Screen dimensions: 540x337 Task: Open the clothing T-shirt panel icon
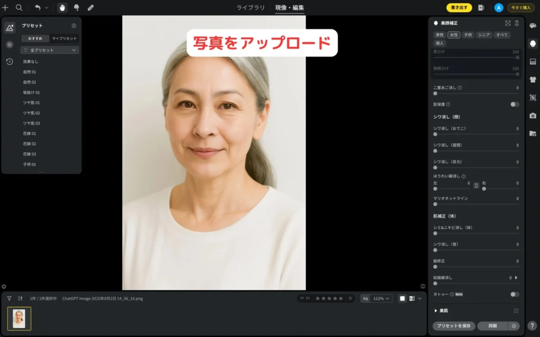tap(533, 80)
